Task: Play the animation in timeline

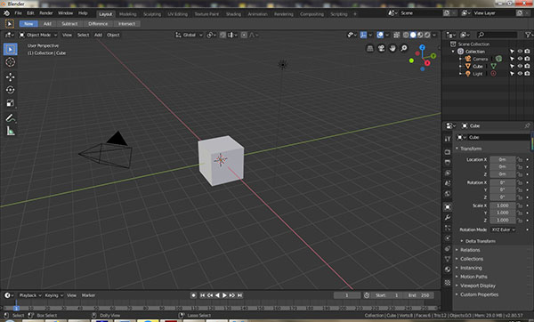Action: pos(224,295)
